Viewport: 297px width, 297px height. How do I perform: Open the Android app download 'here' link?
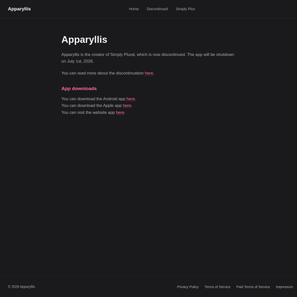pyautogui.click(x=131, y=99)
